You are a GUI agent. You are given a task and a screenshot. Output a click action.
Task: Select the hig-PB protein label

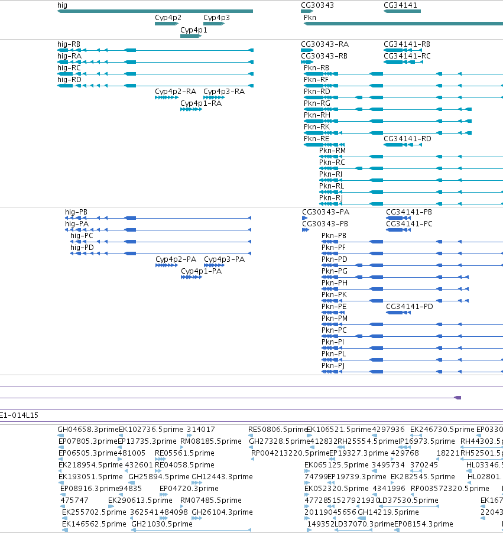click(76, 212)
